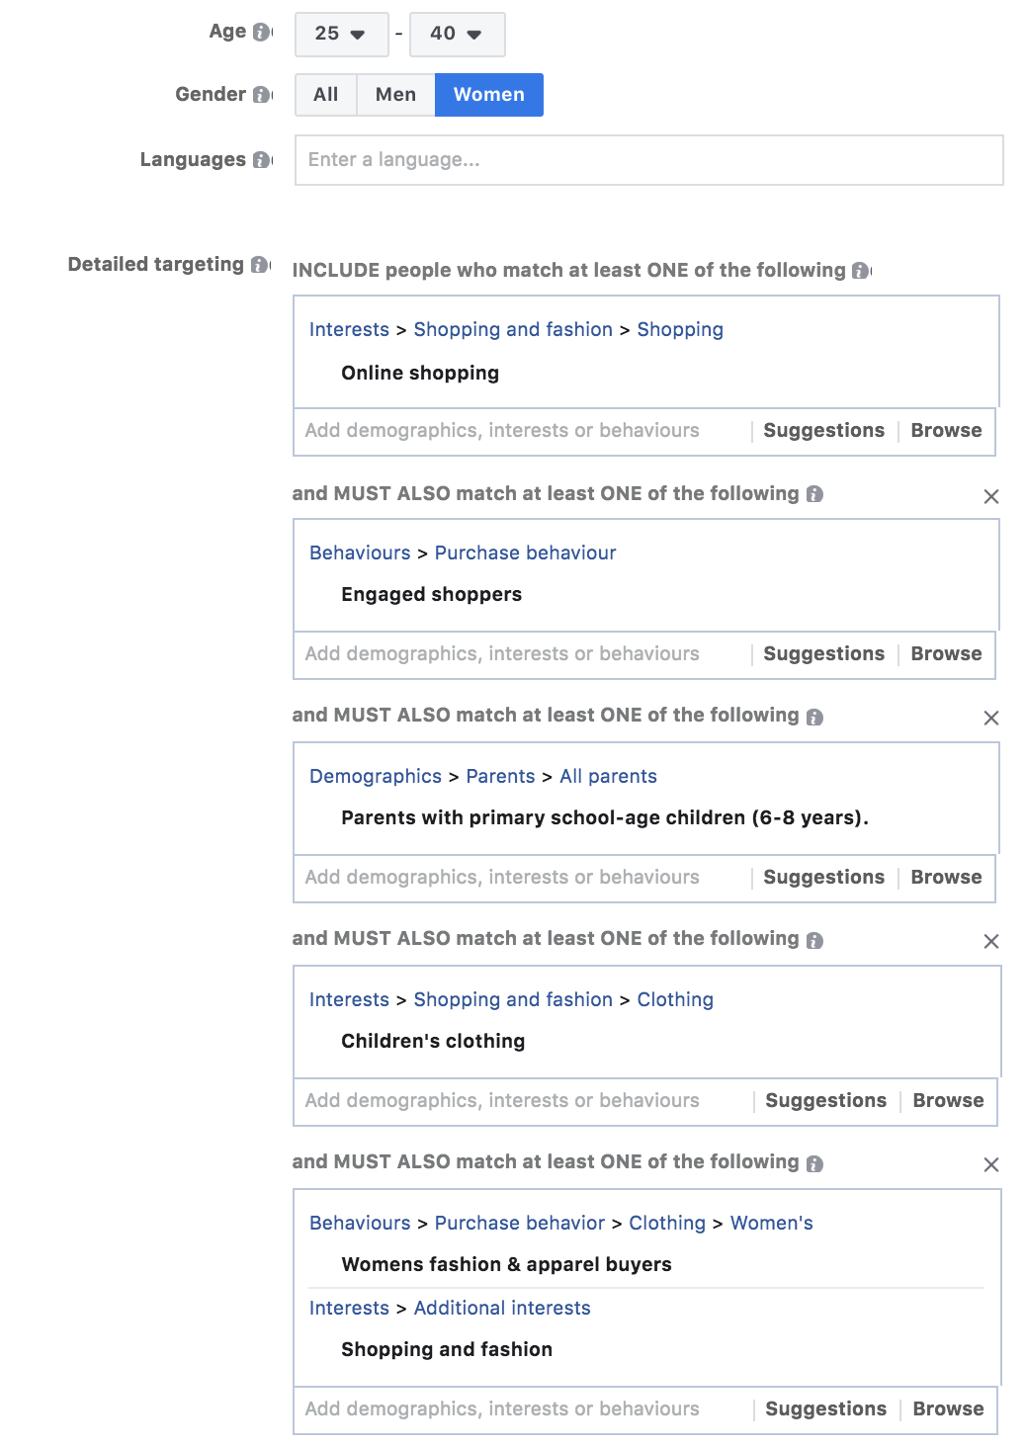Open the maximum age dropdown showing 40
The image size is (1026, 1449).
pos(456,33)
